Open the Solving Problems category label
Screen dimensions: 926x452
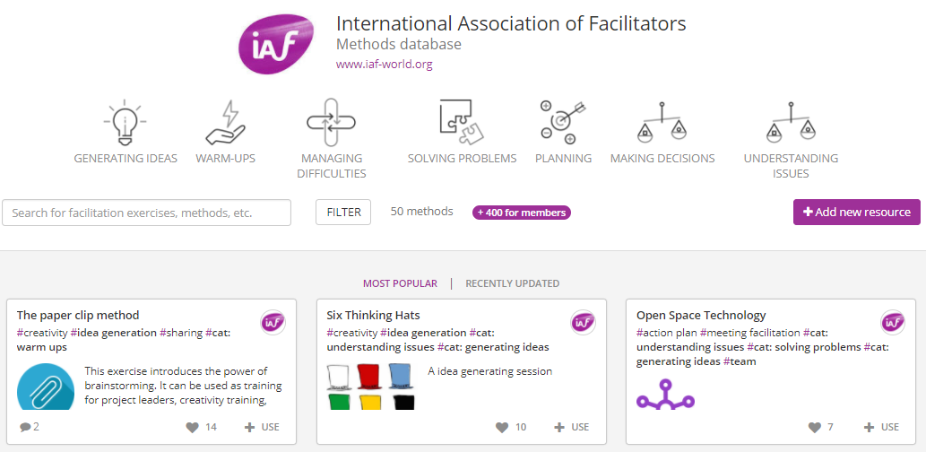pyautogui.click(x=462, y=159)
